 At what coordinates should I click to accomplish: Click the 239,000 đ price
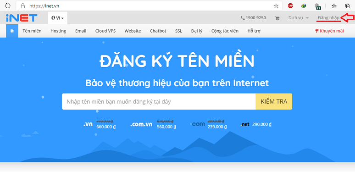[x=217, y=127]
